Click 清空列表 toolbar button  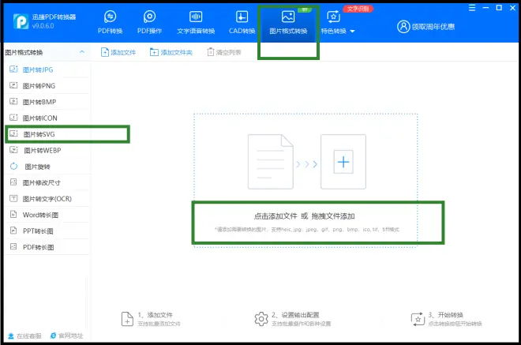pos(224,52)
